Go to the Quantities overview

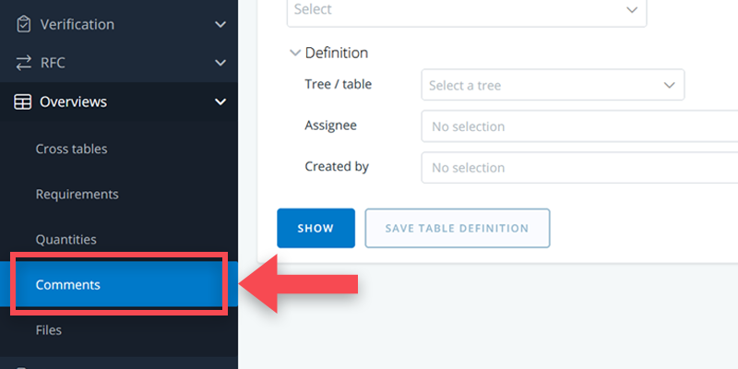[65, 239]
